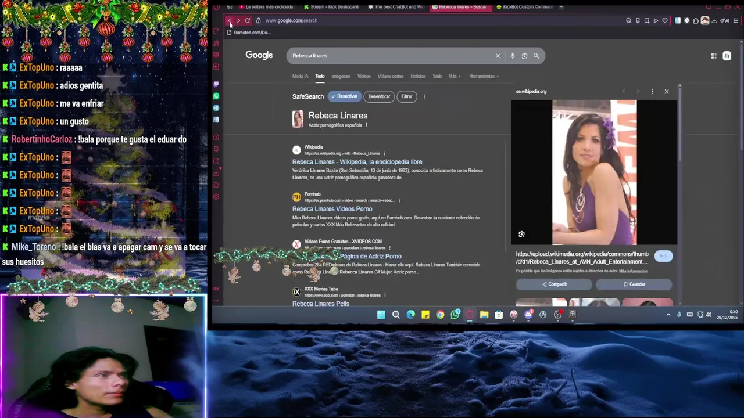Open 'Rebeca Linares - Wikipedia' result link
Viewport: 744px width, 418px height.
(x=357, y=162)
